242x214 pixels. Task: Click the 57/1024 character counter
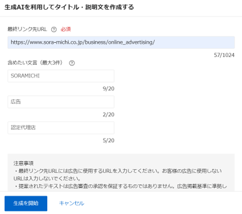[x=224, y=55]
